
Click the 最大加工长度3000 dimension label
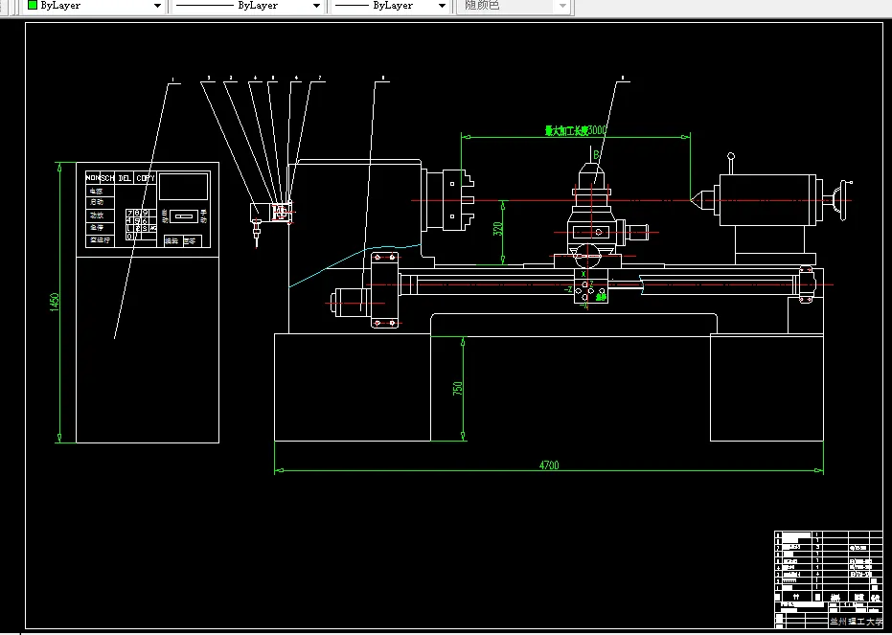[576, 129]
